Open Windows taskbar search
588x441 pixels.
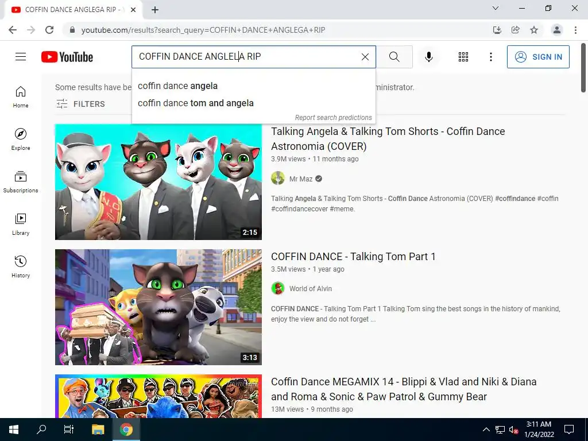41,430
